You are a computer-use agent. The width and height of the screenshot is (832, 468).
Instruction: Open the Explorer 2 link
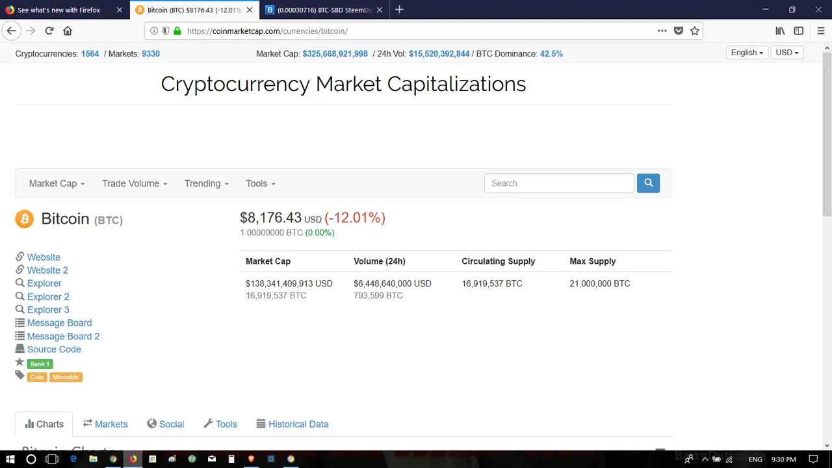[48, 297]
